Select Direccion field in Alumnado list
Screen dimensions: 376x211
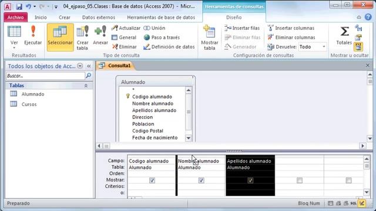[142, 117]
